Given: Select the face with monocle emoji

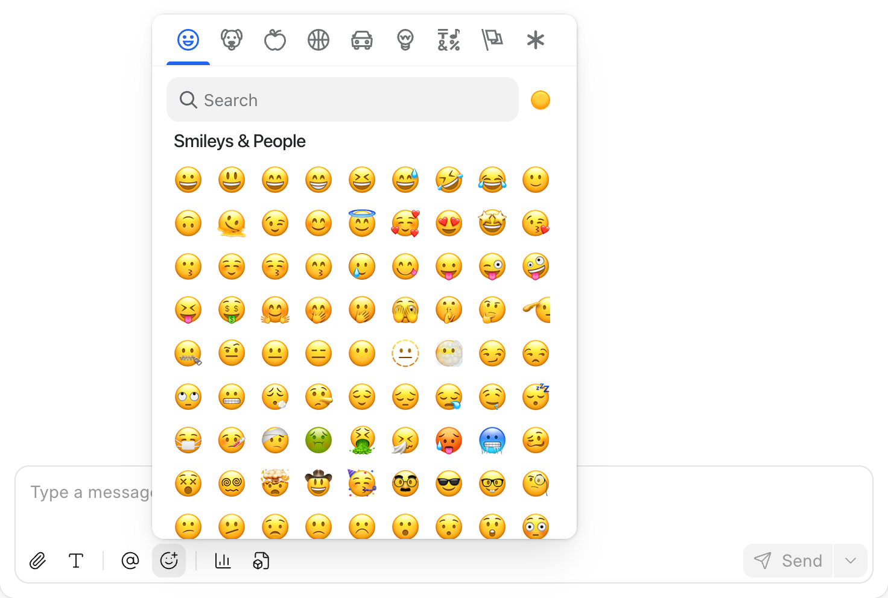Looking at the screenshot, I should point(536,483).
